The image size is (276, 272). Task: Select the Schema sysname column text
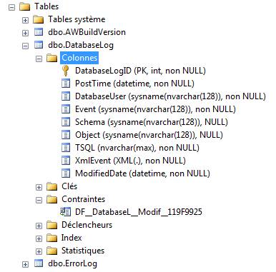(152, 122)
